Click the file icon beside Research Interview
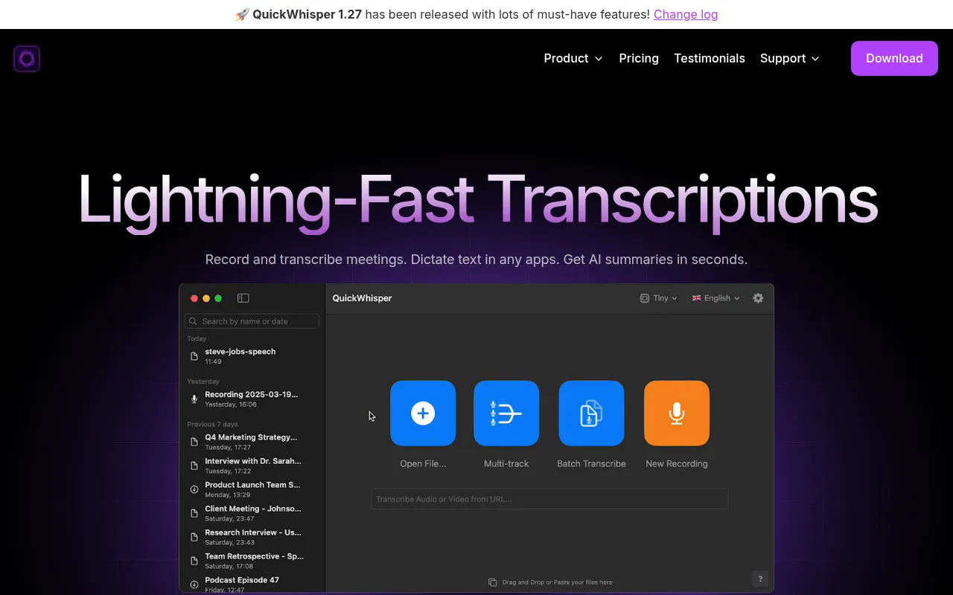Image resolution: width=953 pixels, height=595 pixels. [194, 537]
